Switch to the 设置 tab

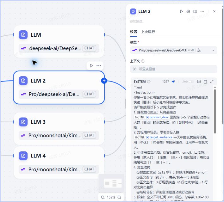(x=134, y=32)
